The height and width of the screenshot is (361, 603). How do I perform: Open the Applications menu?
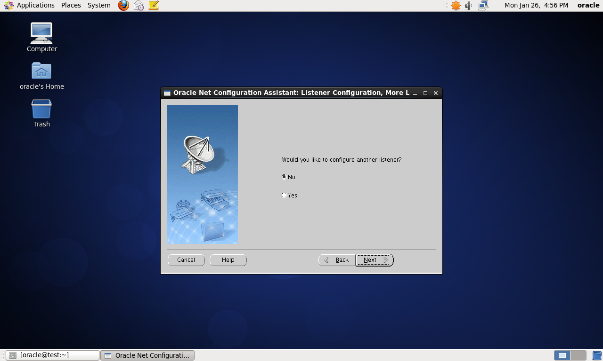(36, 5)
